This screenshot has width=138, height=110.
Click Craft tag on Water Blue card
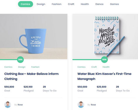94,67
